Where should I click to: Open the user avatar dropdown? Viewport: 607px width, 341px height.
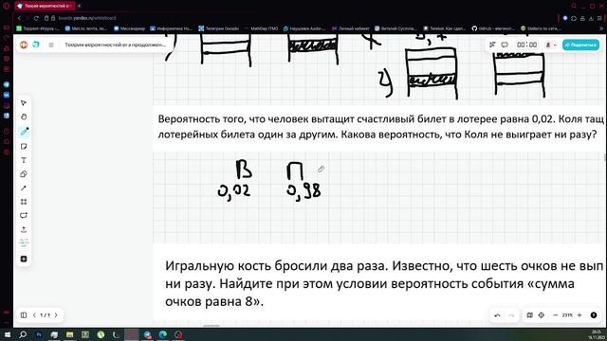point(551,45)
